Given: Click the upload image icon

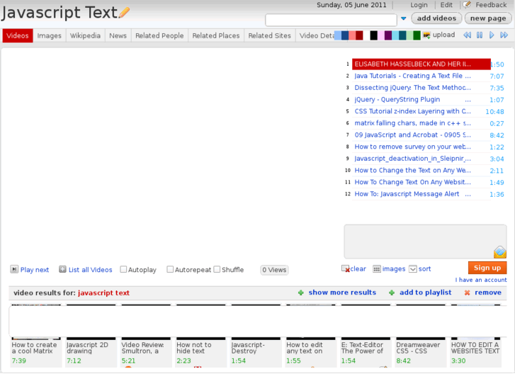Looking at the screenshot, I should click(x=426, y=35).
